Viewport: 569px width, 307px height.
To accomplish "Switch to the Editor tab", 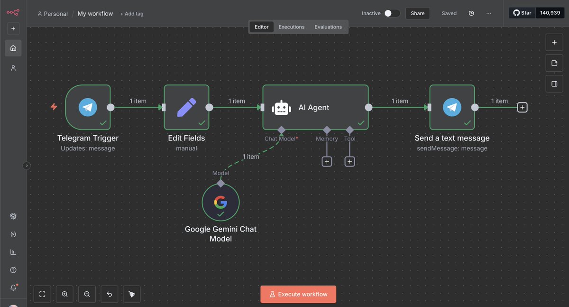I will point(262,27).
